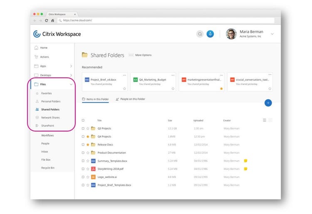Star the Q3 Projects folder
Viewport: 312px width, 214px height.
pos(88,128)
